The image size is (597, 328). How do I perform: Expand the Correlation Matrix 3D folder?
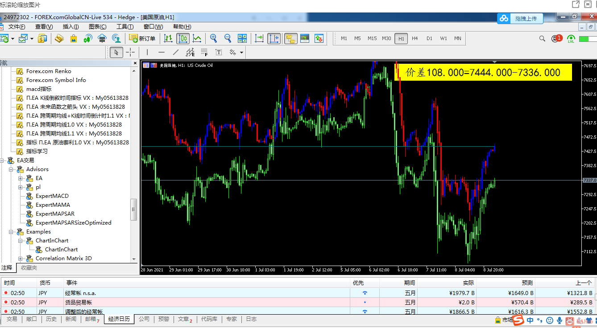click(x=21, y=258)
